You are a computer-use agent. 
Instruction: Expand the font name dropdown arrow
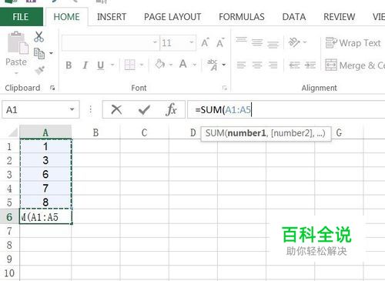(155, 42)
